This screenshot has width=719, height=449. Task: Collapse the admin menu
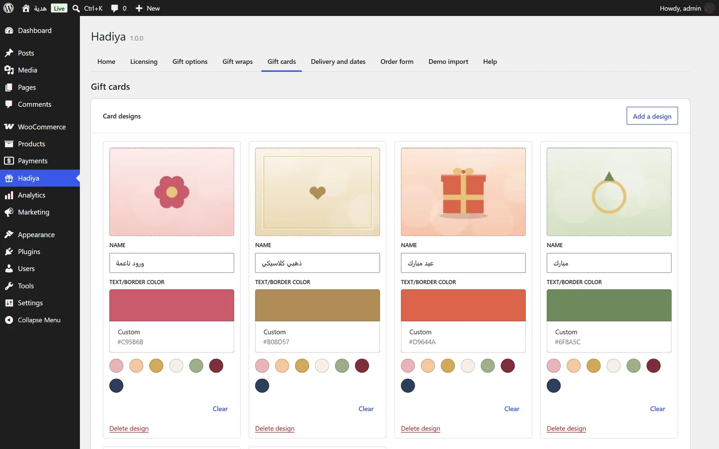click(x=40, y=320)
